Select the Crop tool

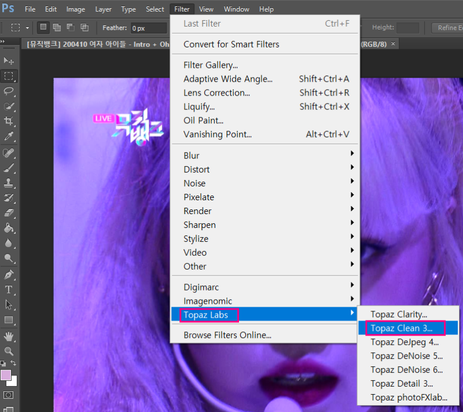pos(9,121)
